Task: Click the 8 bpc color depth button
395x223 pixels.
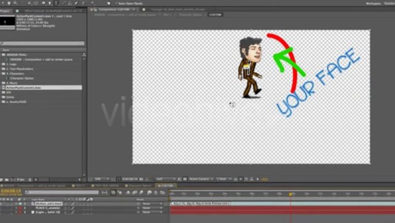Action: coord(20,180)
